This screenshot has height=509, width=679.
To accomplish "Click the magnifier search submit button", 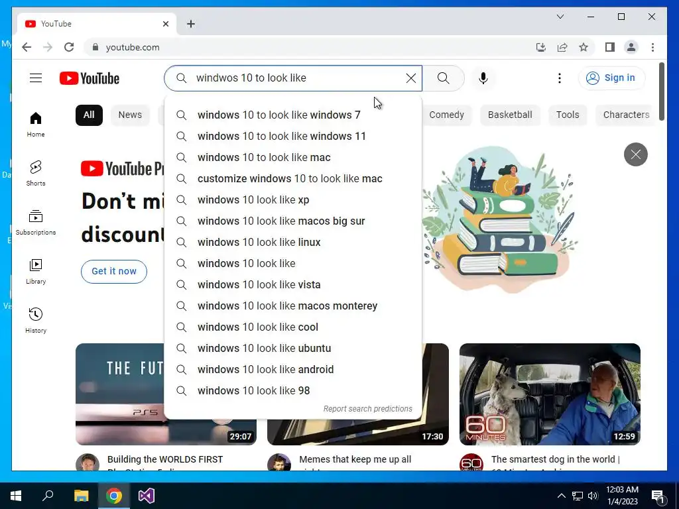I will pos(443,78).
